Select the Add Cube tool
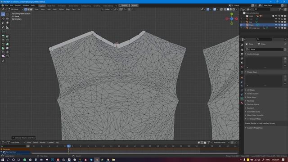Viewport: 288px width, 162px height. [3, 32]
